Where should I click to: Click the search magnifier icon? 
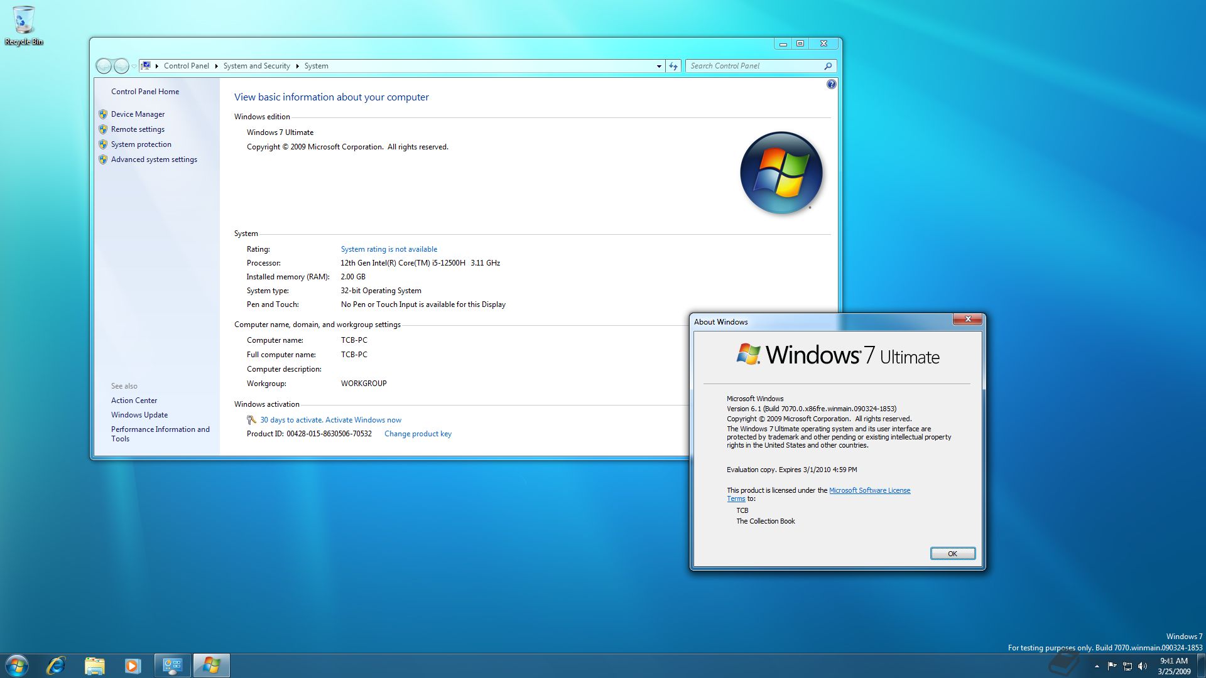828,66
